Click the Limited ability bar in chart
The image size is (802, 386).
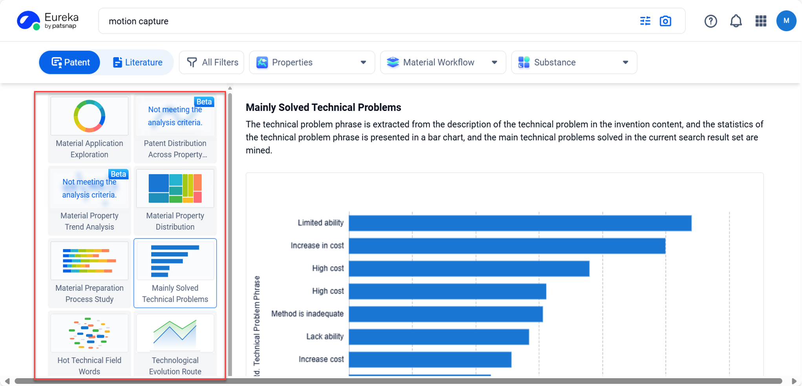coord(520,223)
